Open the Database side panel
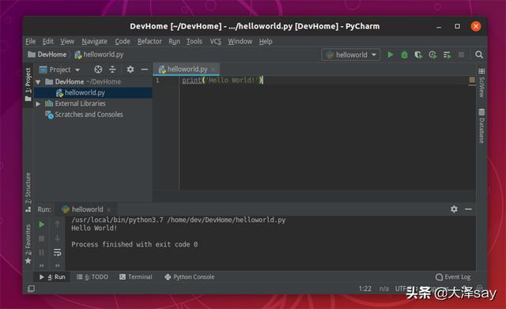 coord(481,126)
